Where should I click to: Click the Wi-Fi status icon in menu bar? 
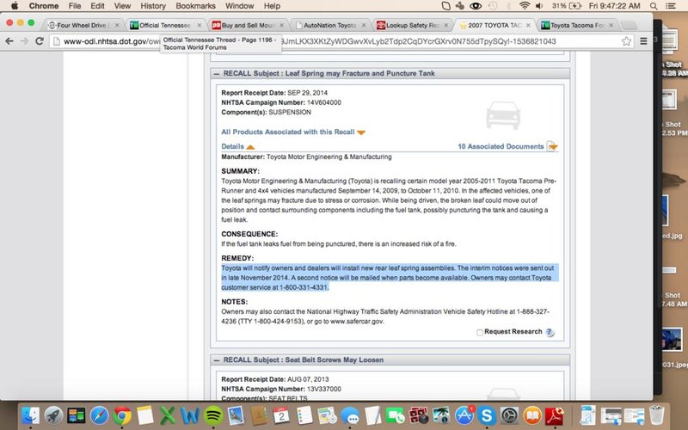point(525,6)
